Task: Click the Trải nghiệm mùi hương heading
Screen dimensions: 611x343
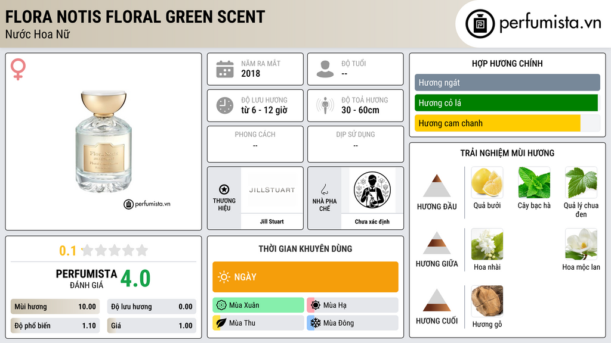Action: pos(507,153)
